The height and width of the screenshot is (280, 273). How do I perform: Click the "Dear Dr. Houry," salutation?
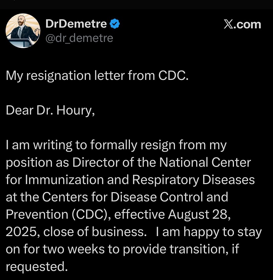click(50, 110)
